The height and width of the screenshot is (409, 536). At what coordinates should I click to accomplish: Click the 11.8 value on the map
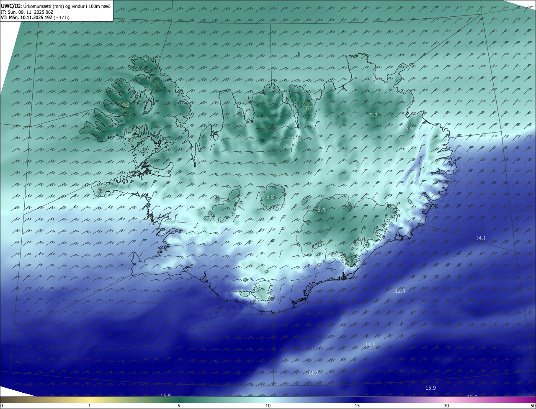click(x=370, y=344)
